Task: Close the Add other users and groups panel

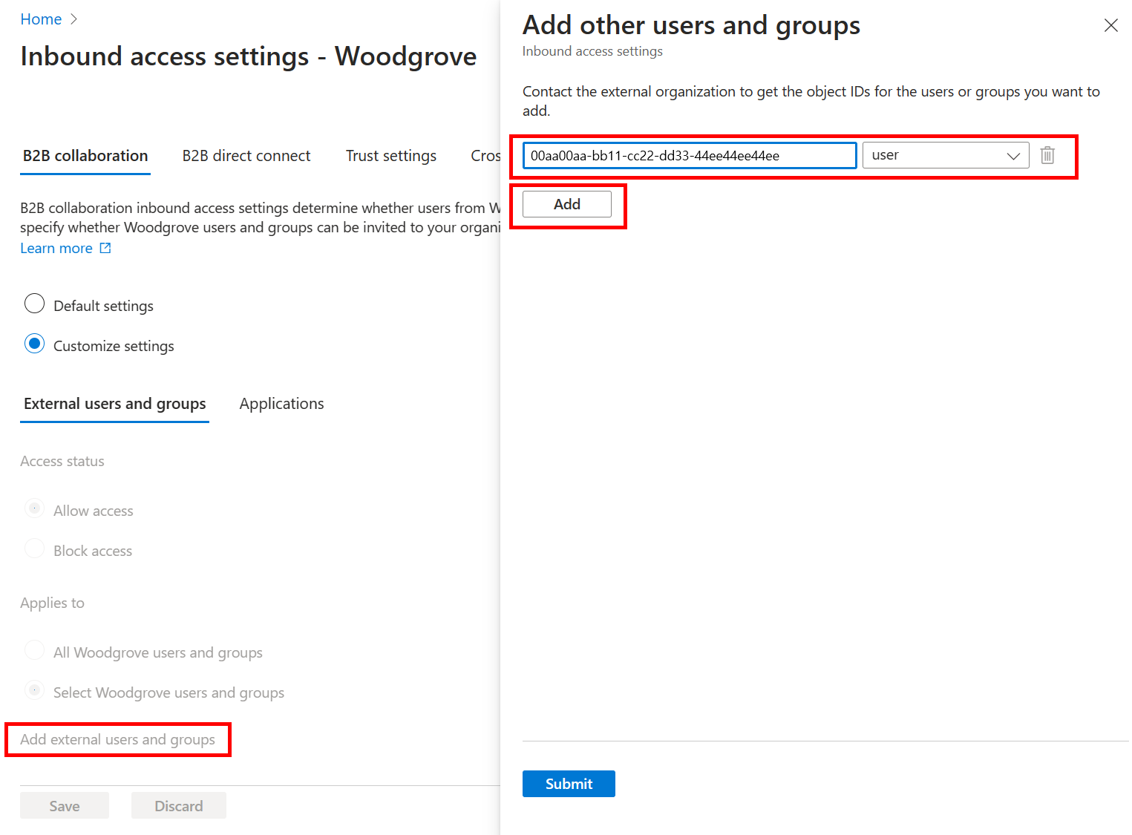Action: click(1110, 25)
